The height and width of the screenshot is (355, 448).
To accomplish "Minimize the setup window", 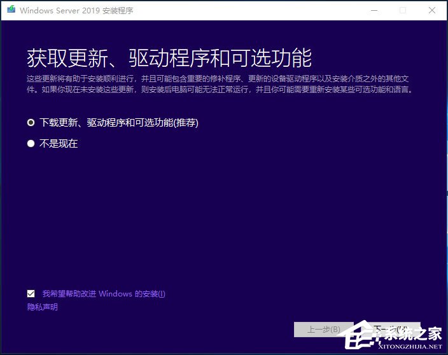I will [373, 10].
